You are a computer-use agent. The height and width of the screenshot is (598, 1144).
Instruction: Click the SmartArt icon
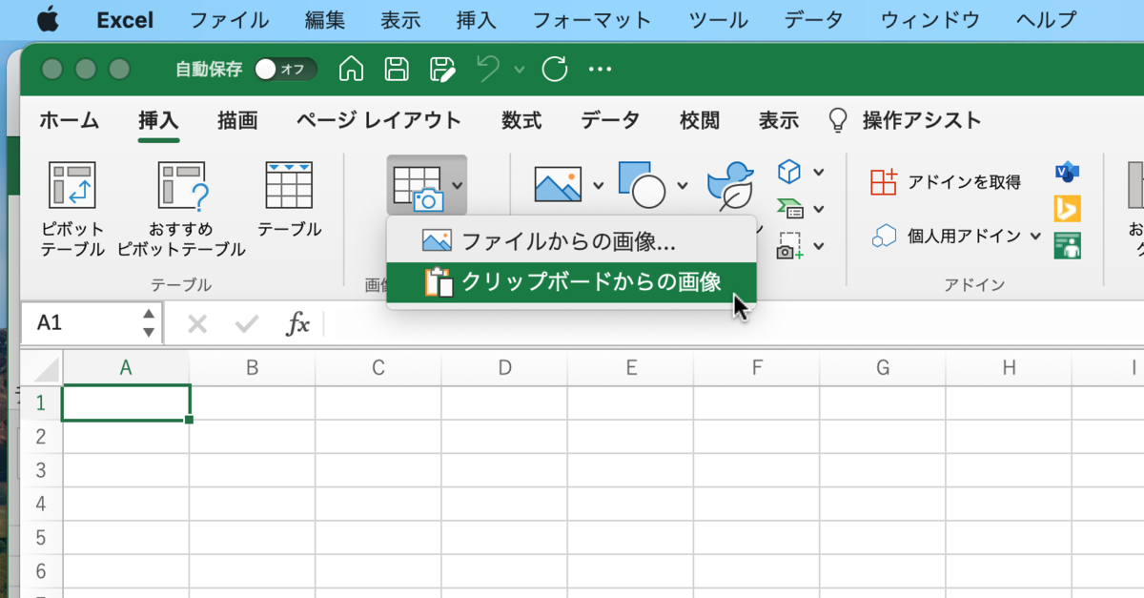click(x=790, y=209)
